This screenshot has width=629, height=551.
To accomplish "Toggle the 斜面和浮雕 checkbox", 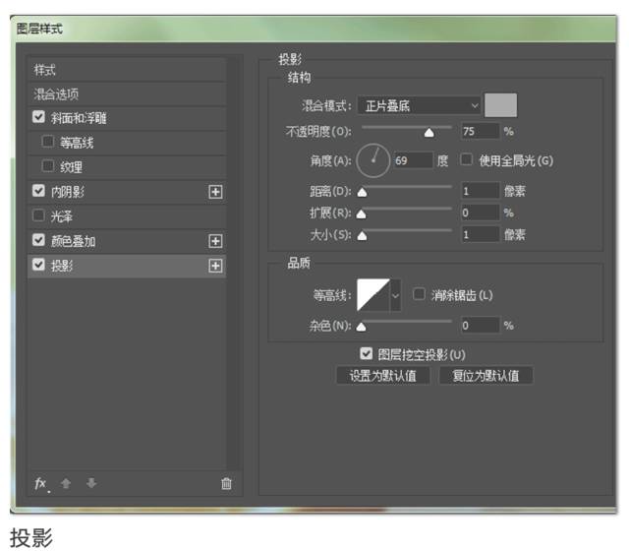I will tap(38, 117).
